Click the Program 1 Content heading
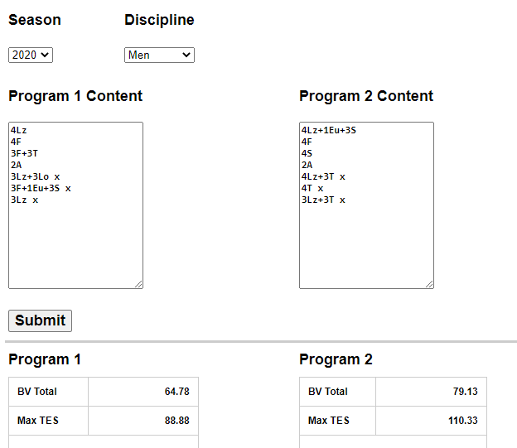The height and width of the screenshot is (448, 517). tap(75, 96)
